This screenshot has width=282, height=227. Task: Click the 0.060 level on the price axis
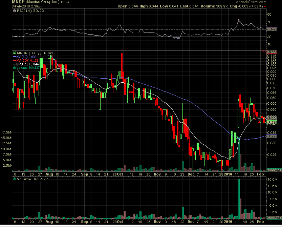click(x=272, y=98)
